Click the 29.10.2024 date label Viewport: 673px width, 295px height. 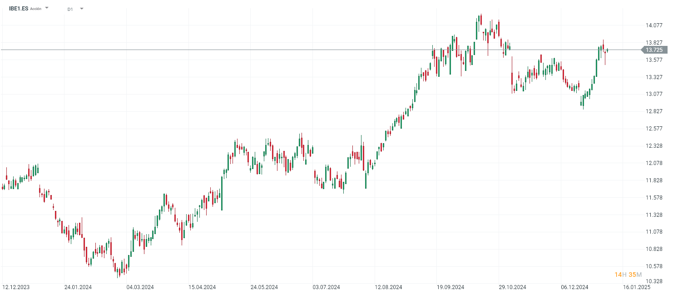pos(512,287)
